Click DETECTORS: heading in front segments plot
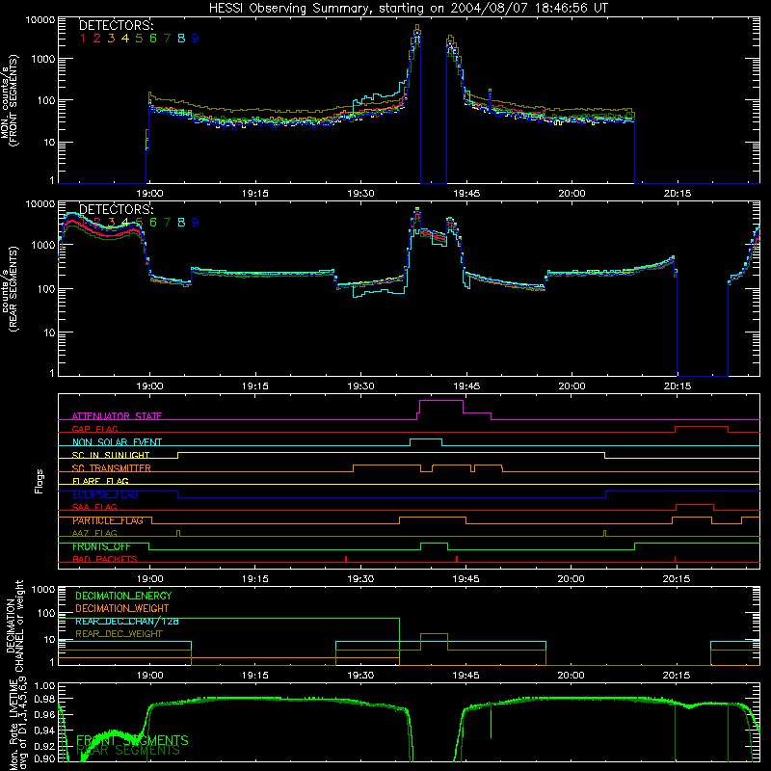 [117, 26]
